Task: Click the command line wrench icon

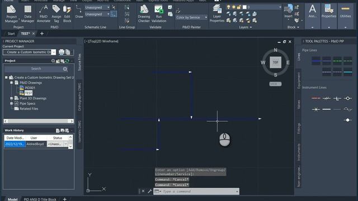Action: point(150,191)
